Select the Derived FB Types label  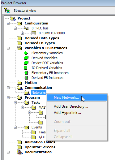click(x=40, y=43)
